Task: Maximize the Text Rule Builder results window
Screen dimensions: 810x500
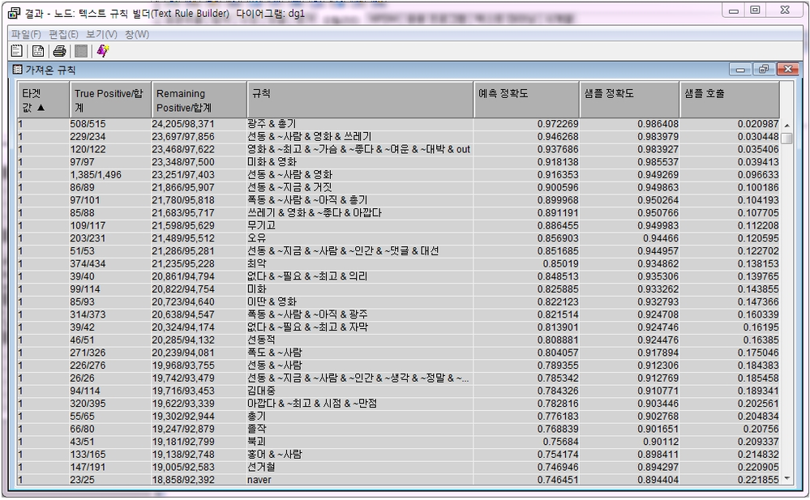Action: tap(755, 11)
